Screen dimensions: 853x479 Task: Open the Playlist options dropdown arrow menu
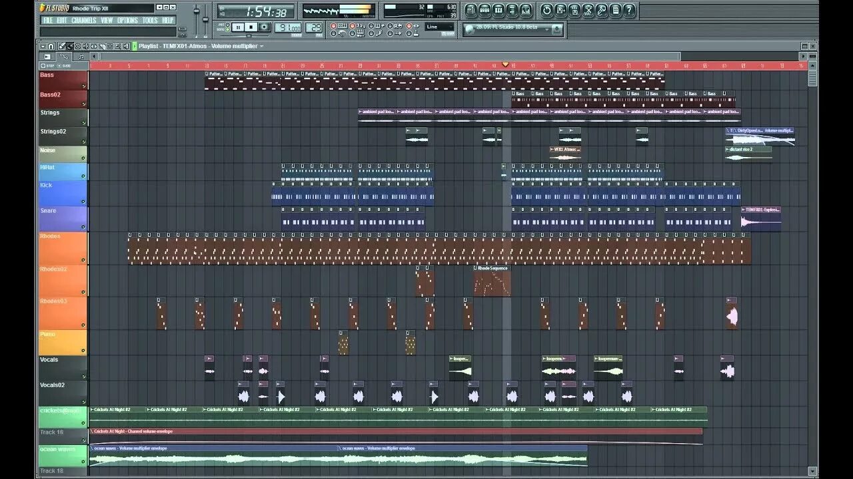point(43,46)
